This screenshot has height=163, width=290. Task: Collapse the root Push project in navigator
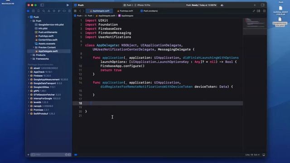pyautogui.click(x=29, y=17)
